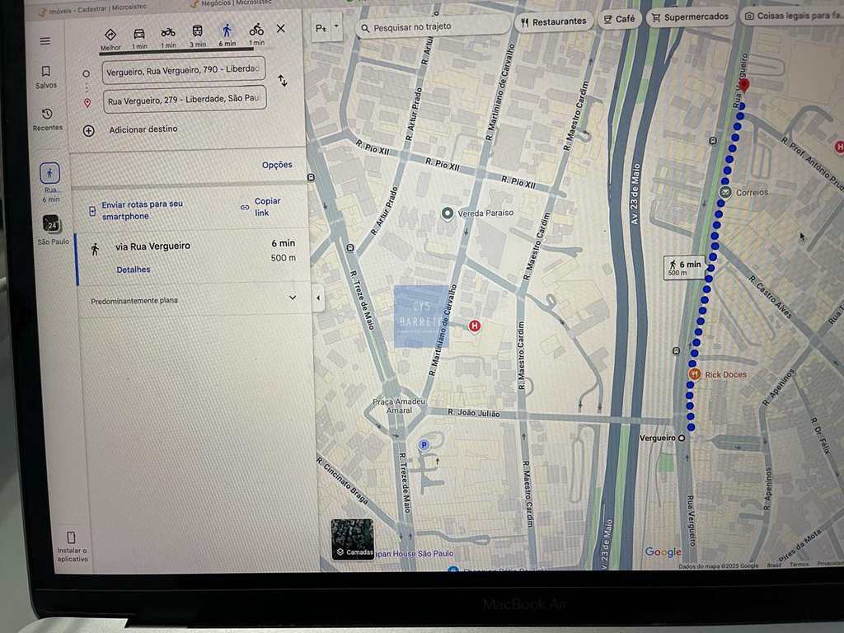Click the Rick Doces restaurant marker
The height and width of the screenshot is (633, 844).
click(x=694, y=373)
